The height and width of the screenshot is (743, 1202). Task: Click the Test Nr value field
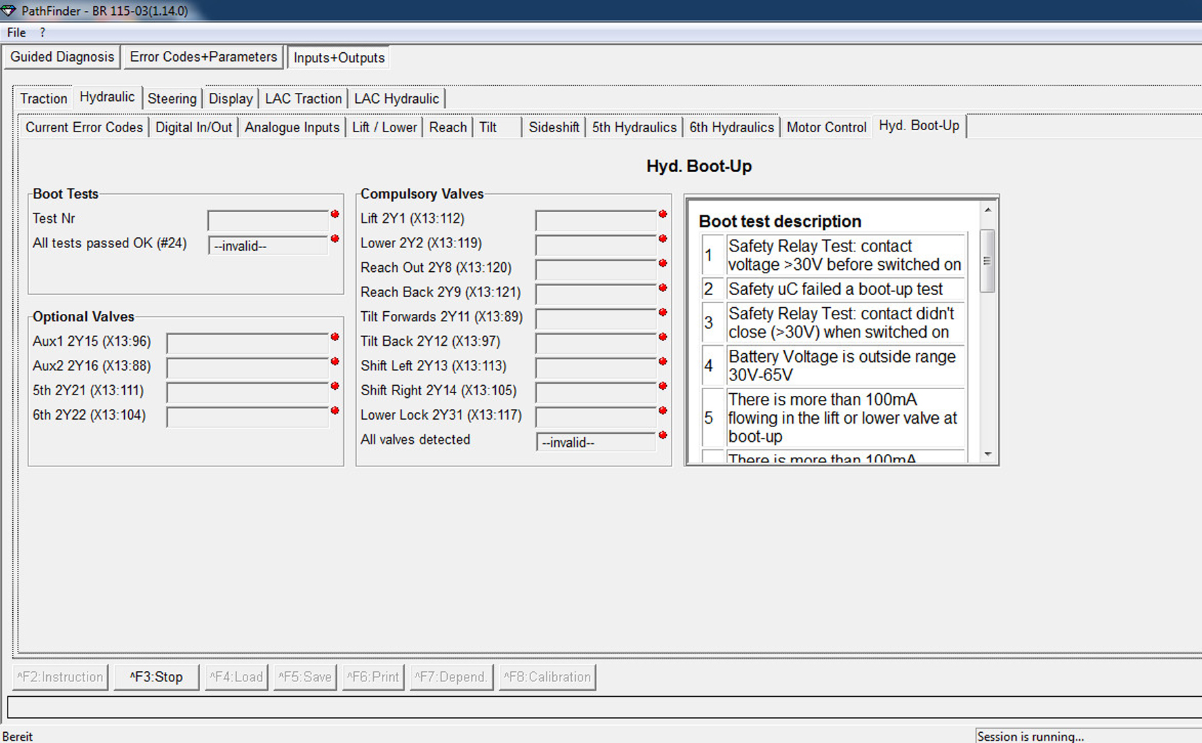click(268, 221)
